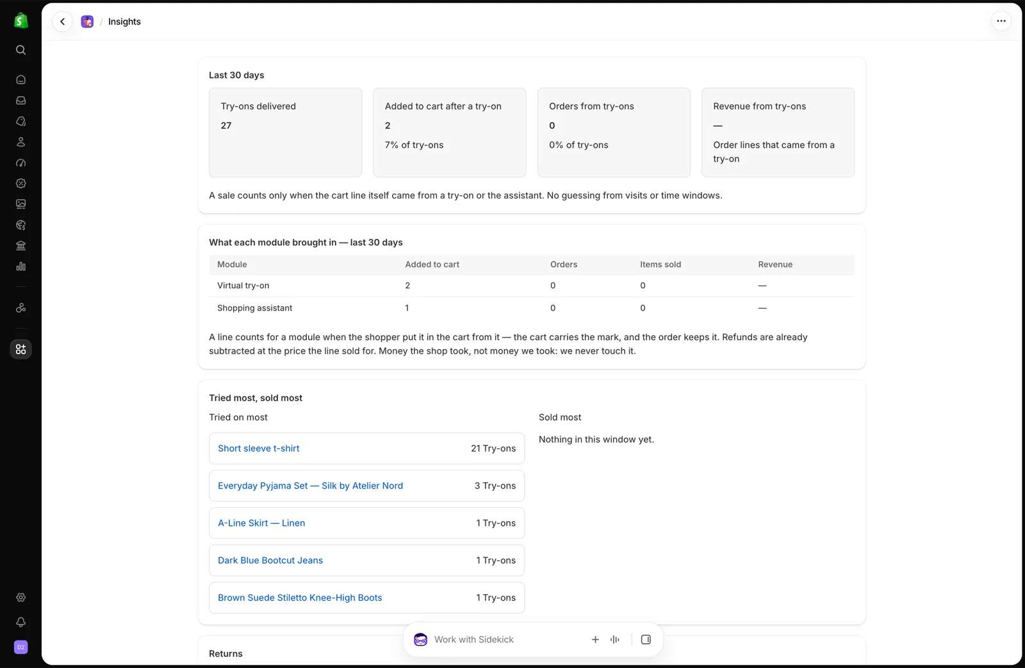Start voice input in Sidekick bar
This screenshot has height=668, width=1025.
(x=615, y=639)
